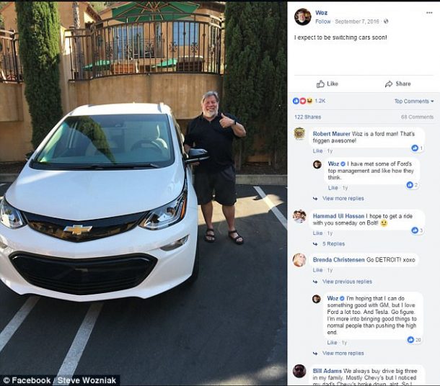Click the Share arrow button
Screen dimensions: 440x386
[x=397, y=84]
